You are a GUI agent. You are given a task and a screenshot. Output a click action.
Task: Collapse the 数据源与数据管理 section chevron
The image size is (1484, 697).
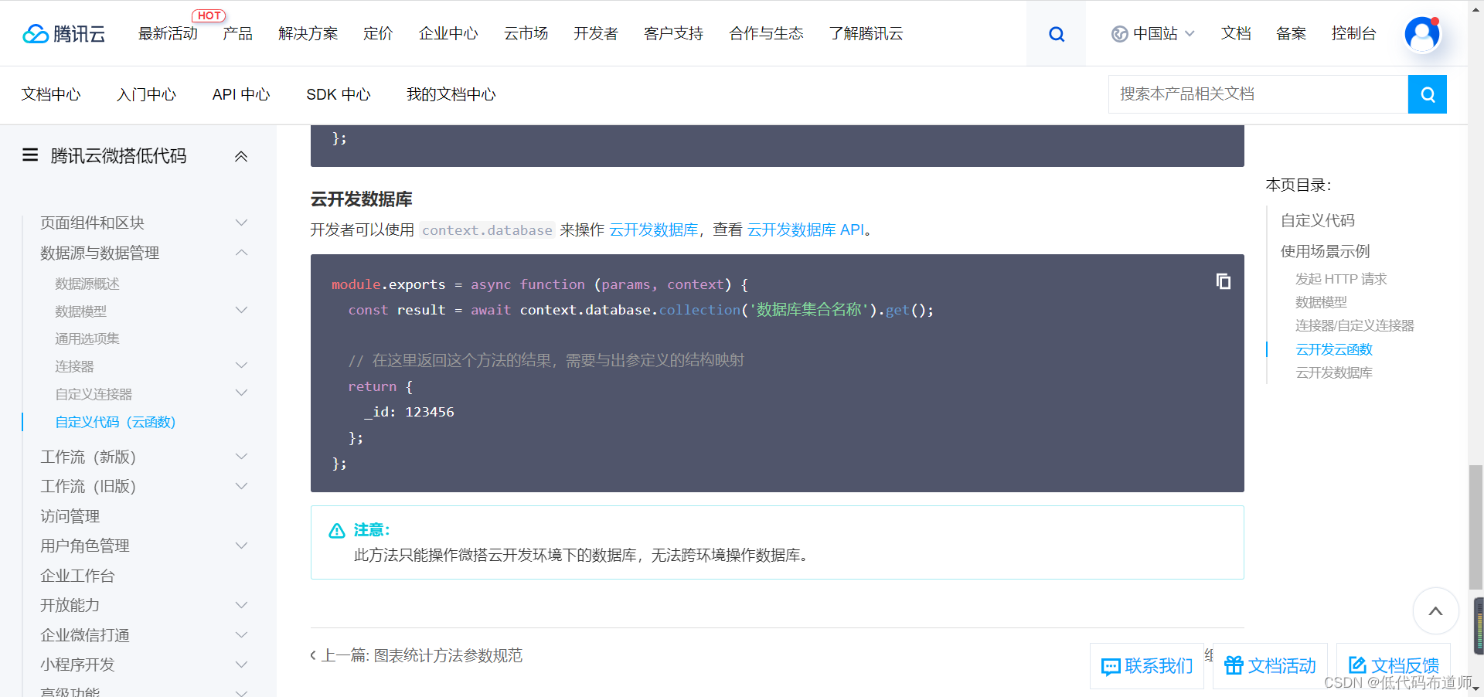(x=241, y=253)
